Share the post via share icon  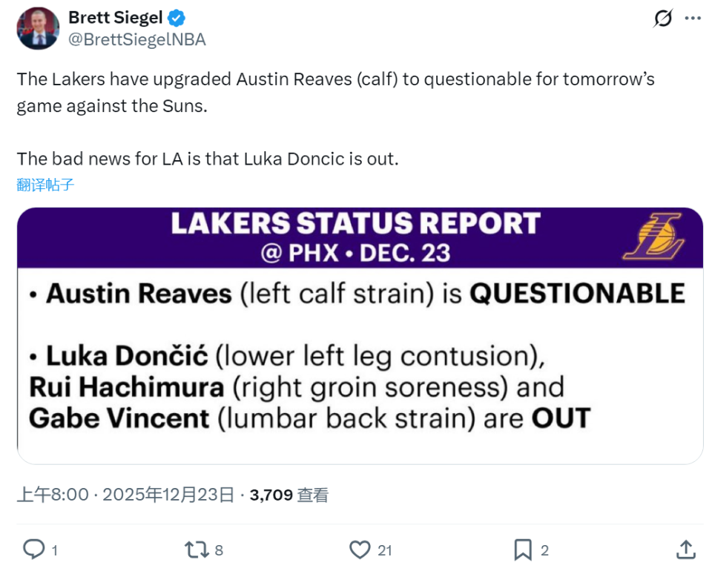tap(686, 550)
